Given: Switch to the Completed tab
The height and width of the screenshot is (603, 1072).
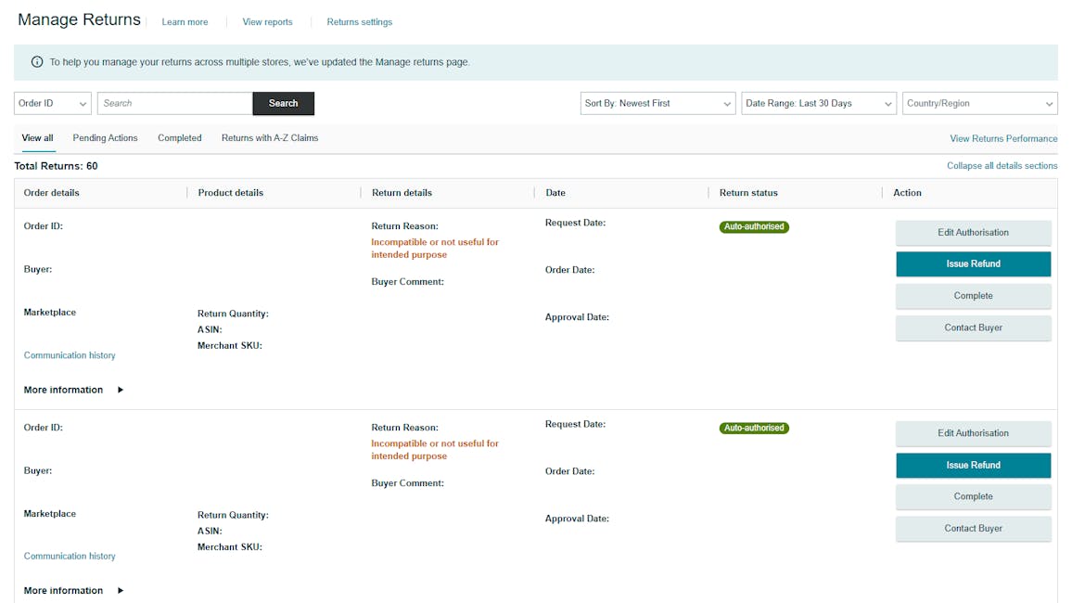Looking at the screenshot, I should (x=179, y=138).
